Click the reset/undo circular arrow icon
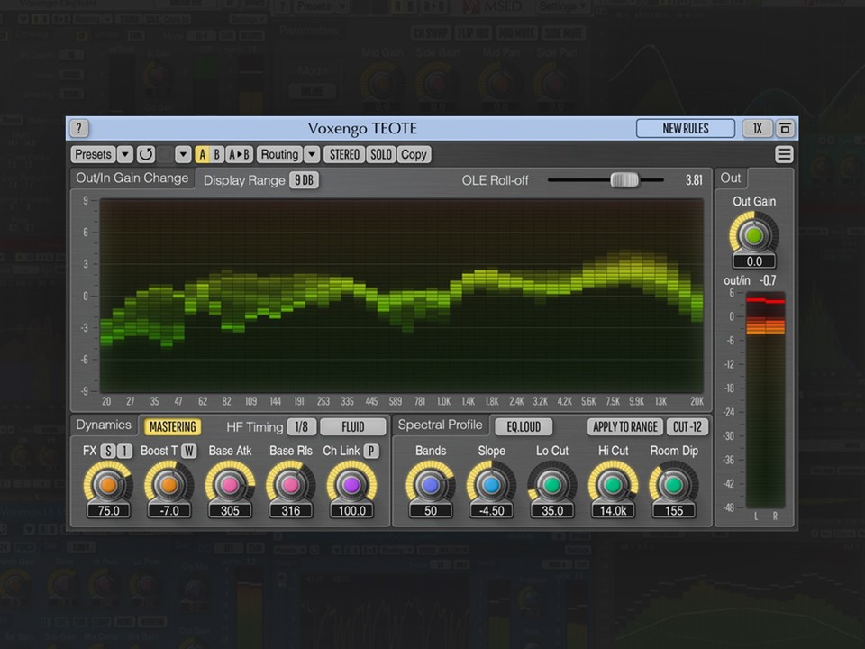The height and width of the screenshot is (649, 865). [146, 154]
